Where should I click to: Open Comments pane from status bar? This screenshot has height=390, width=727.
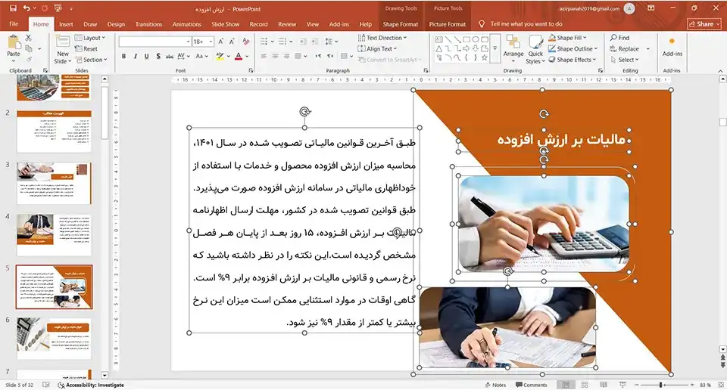coord(532,385)
